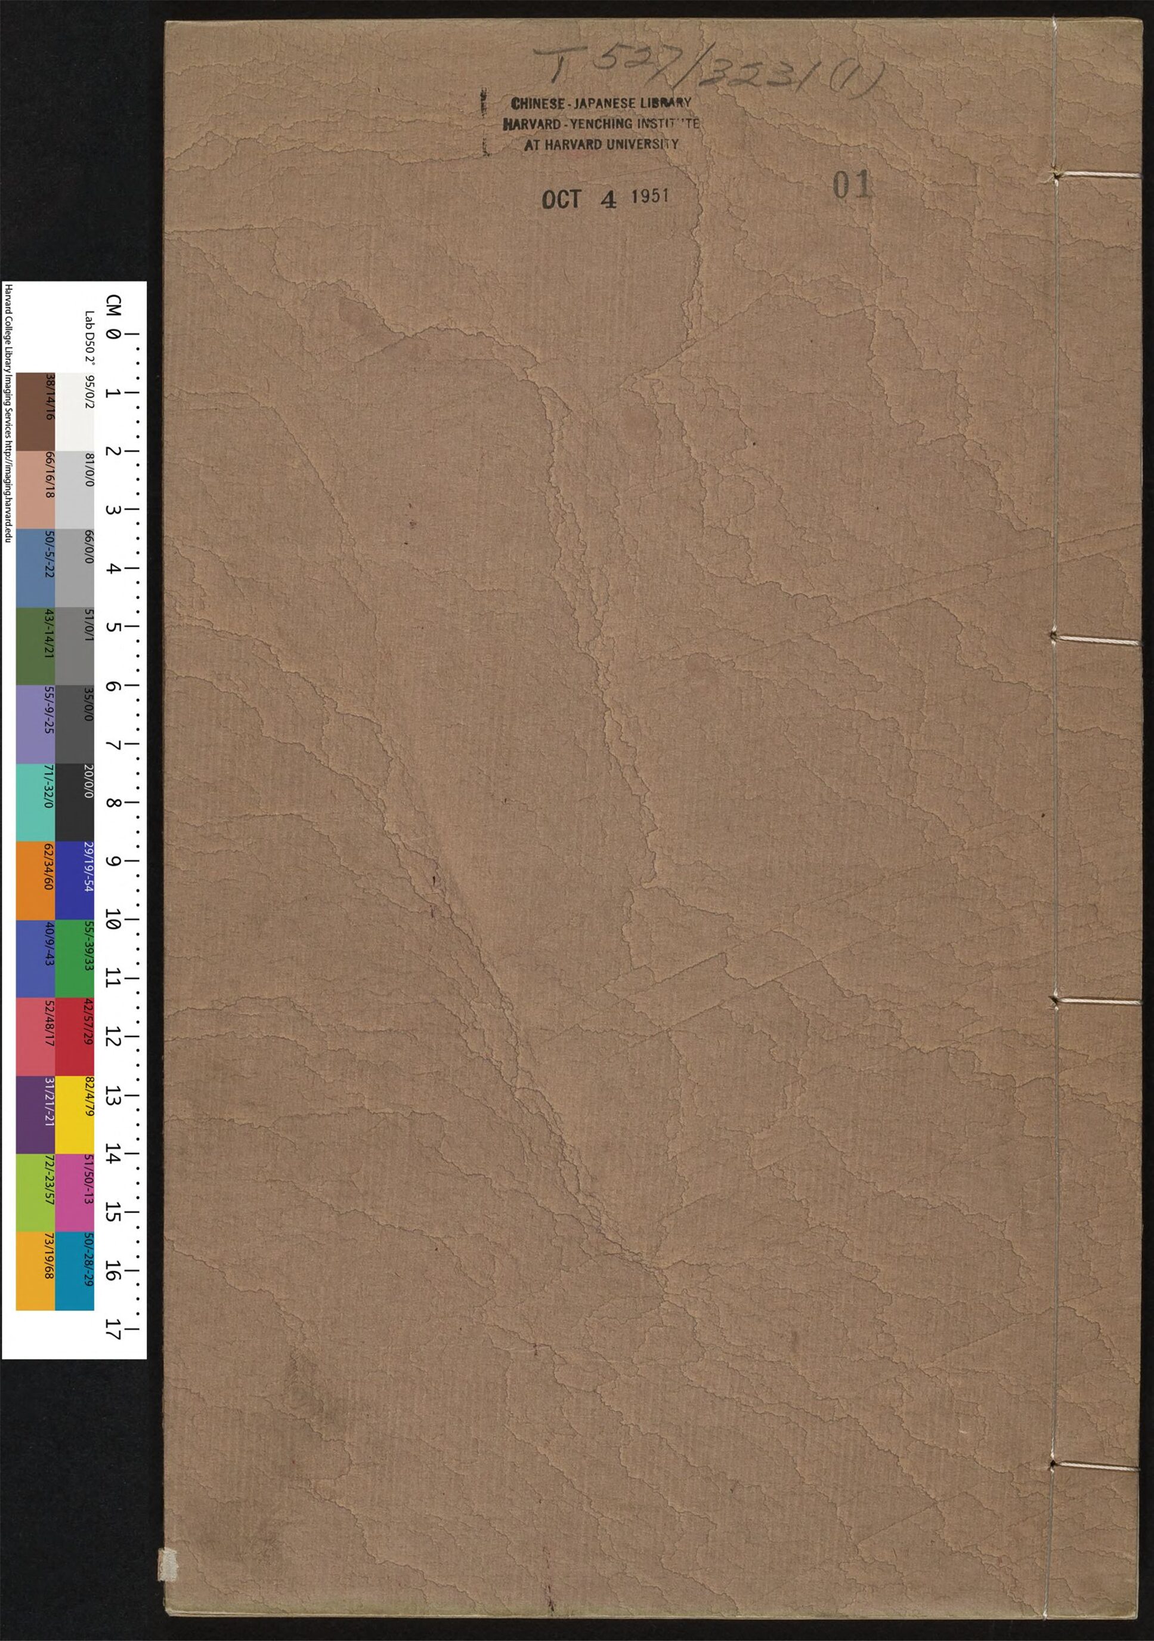1154x1641 pixels.
Task: Select the amber swatch labeled 73/19/68
Action: coord(36,1272)
